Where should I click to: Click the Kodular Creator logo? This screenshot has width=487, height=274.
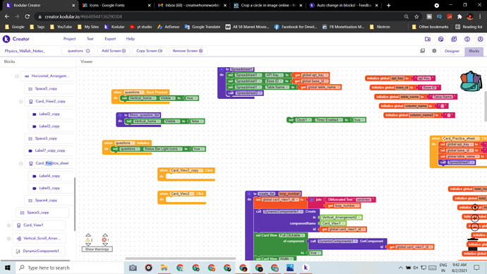pos(16,39)
